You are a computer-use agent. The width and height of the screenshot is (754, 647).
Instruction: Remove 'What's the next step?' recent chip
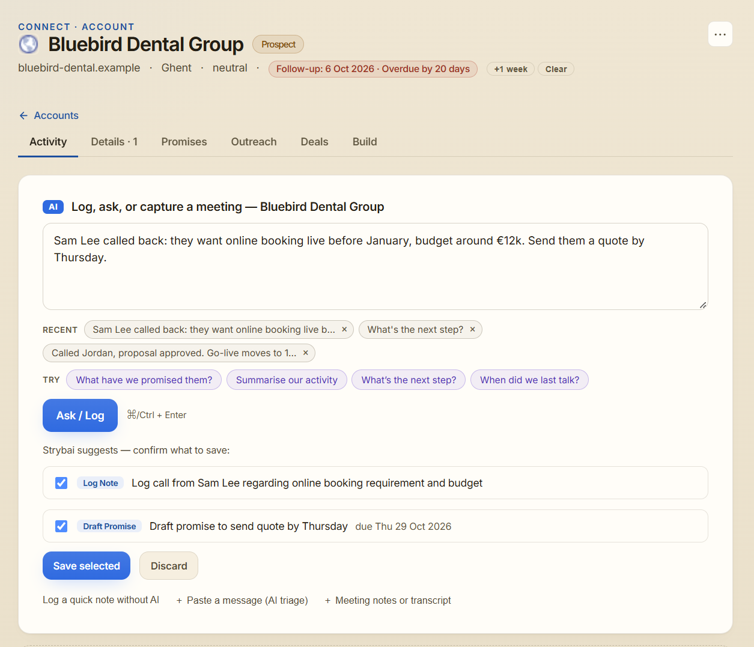click(x=472, y=329)
